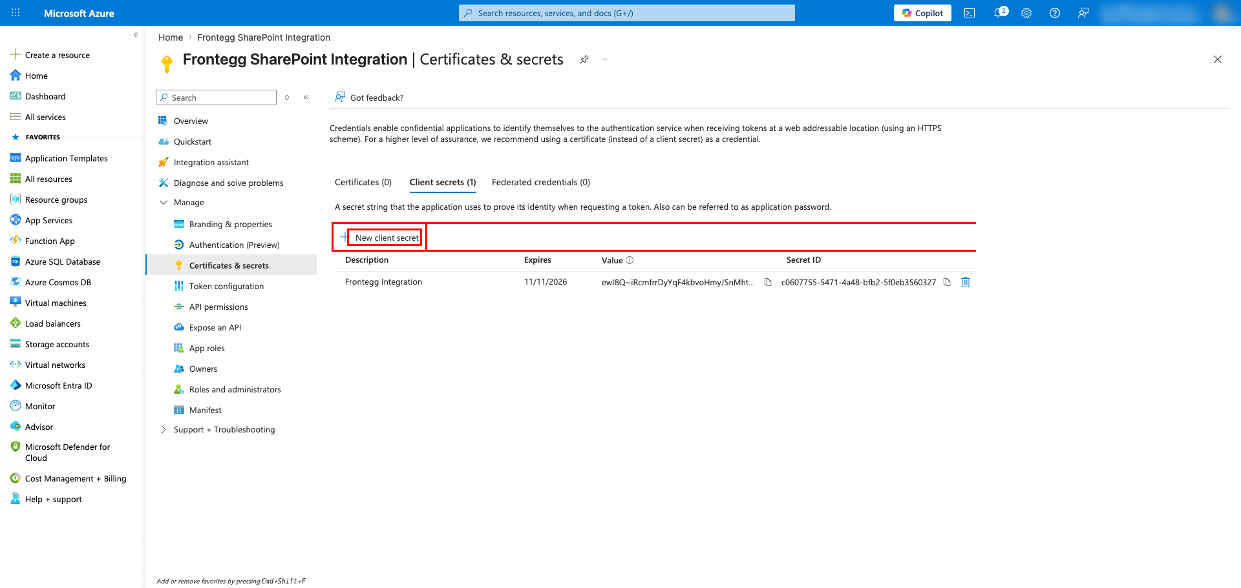Click the Microsoft Defender shield icon
1241x588 pixels.
(16, 447)
